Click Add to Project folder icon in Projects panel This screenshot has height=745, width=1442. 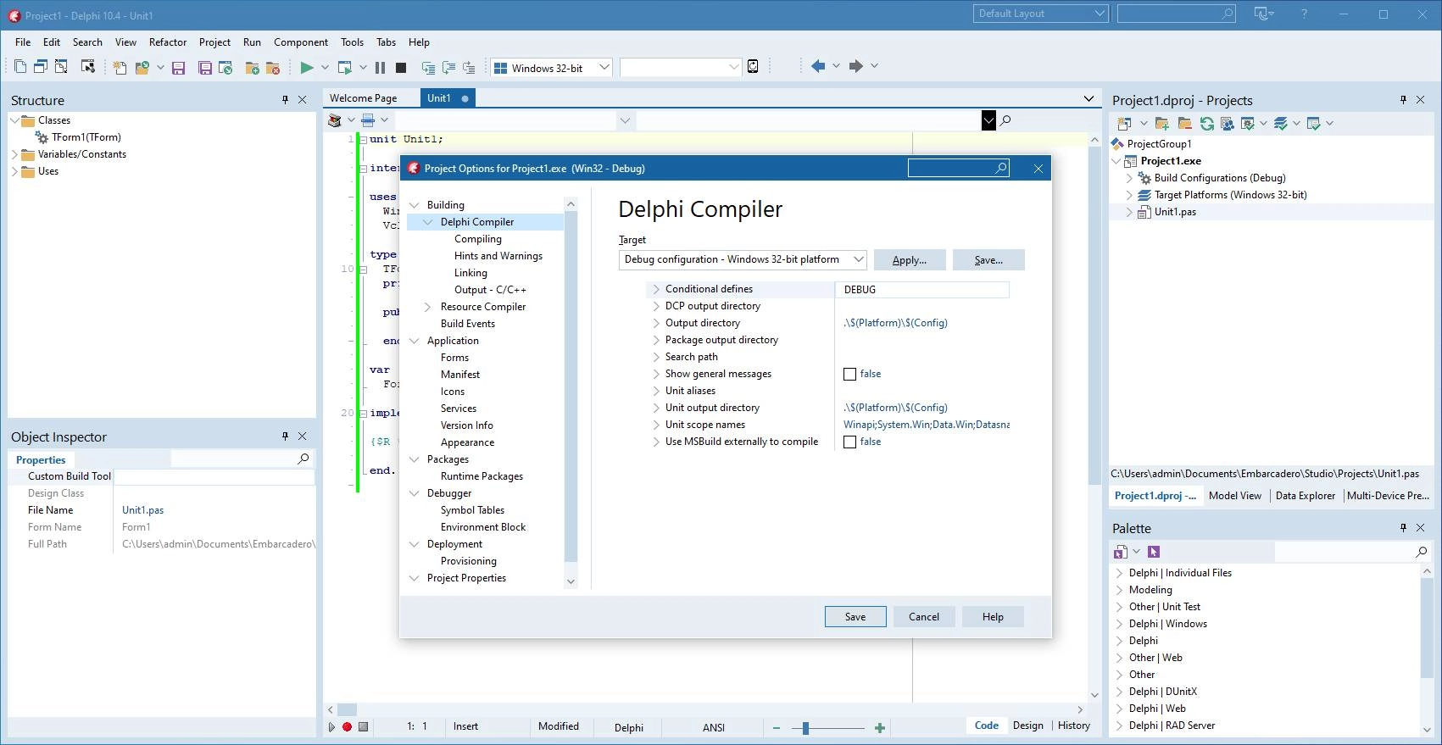click(1162, 124)
